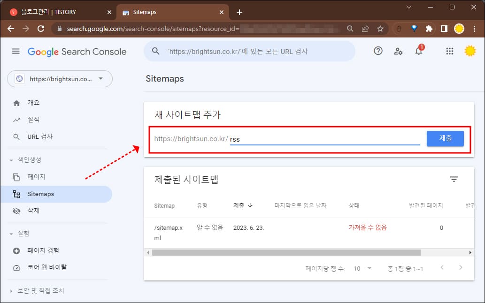Click the sitemap URL input field

click(325, 139)
